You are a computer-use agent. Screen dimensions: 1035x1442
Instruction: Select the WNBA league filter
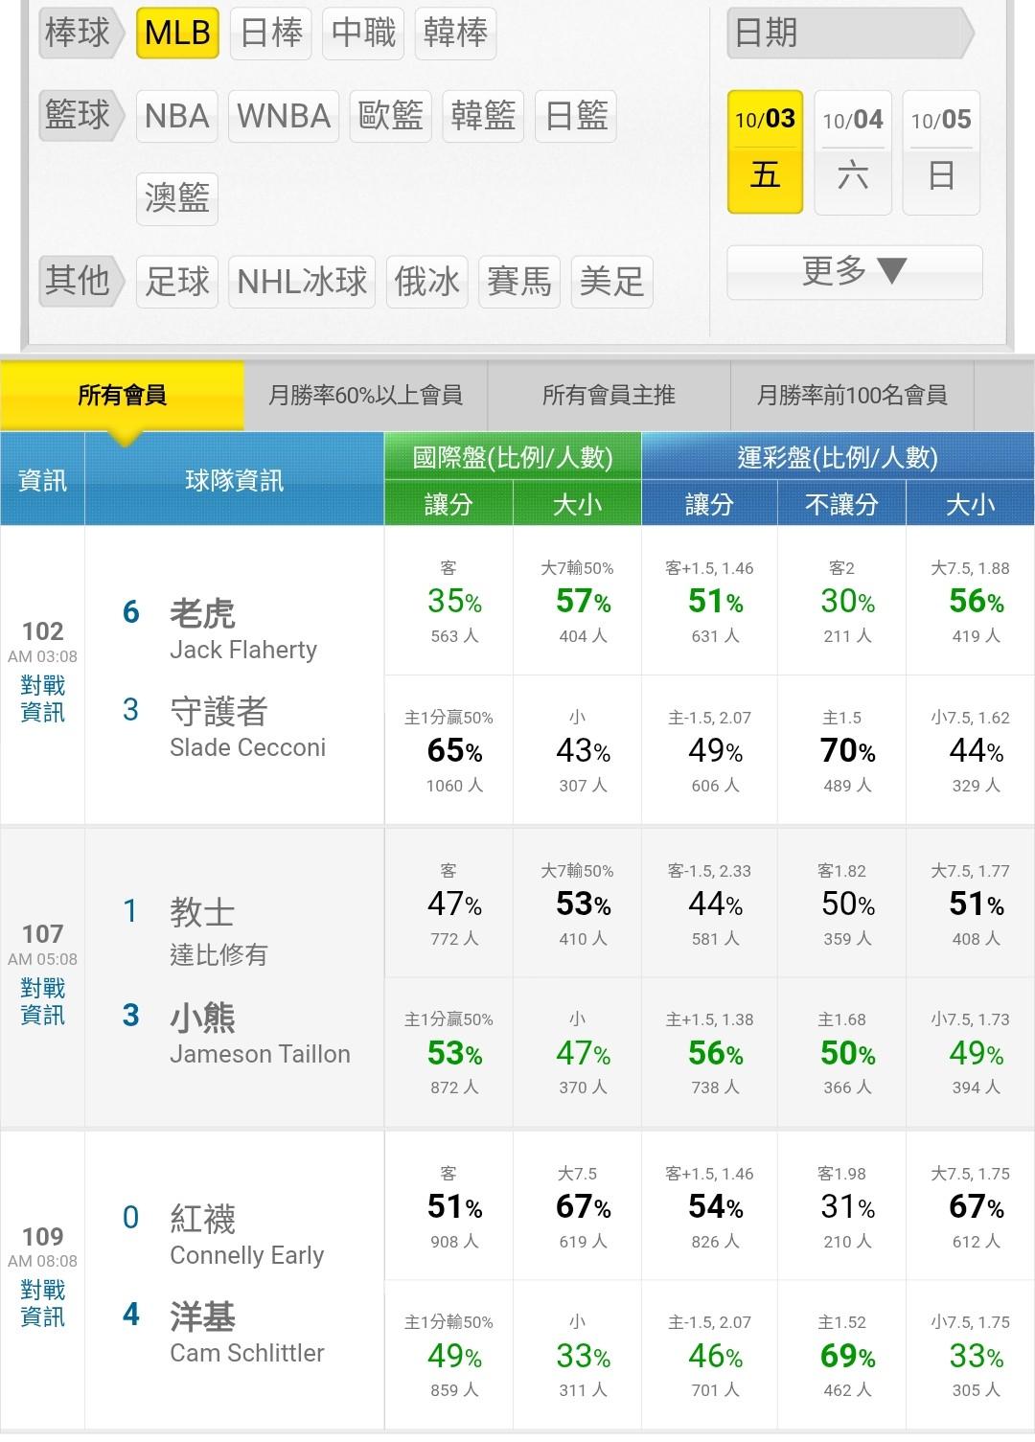pos(284,117)
